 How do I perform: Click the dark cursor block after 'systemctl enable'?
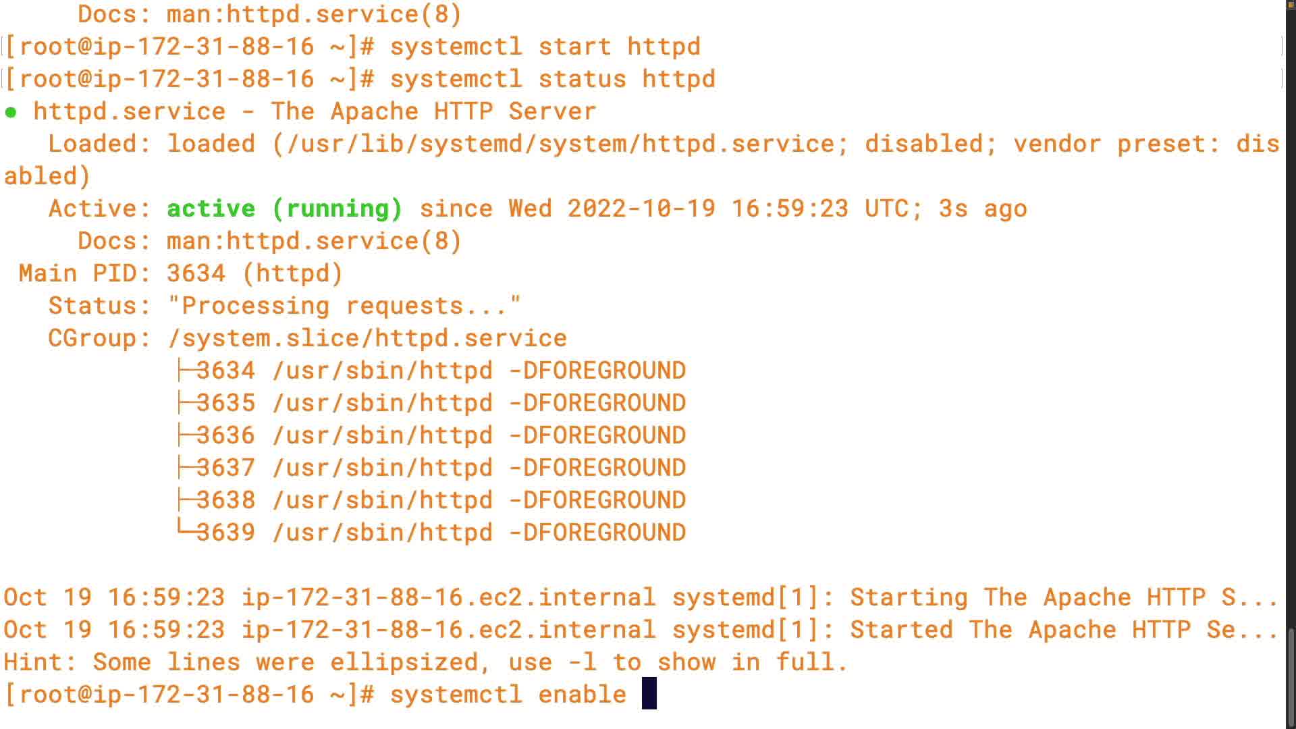coord(649,694)
